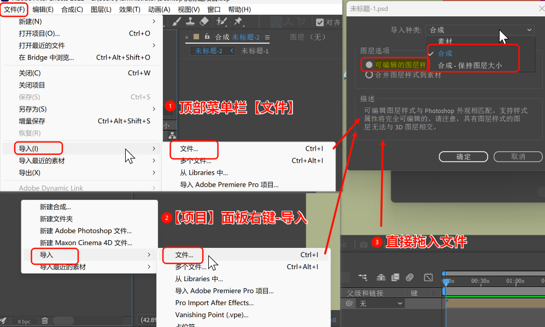Select the Puppet Pin tool
Viewport: 545px width, 327px height.
[x=238, y=21]
